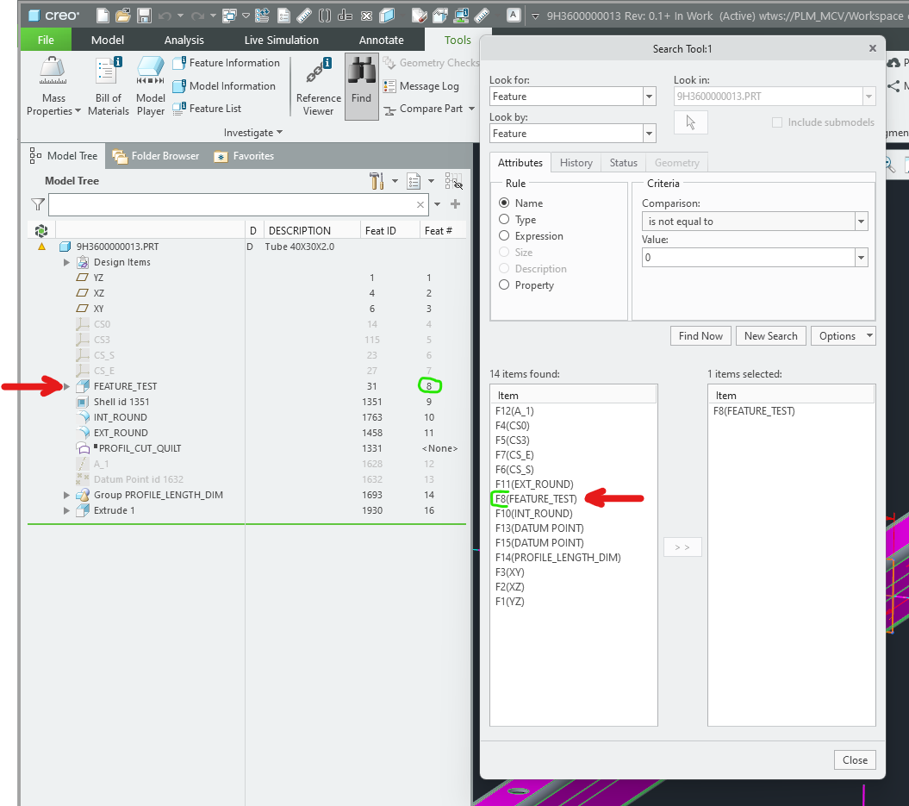Click the Find Now button
Viewport: 909px width, 806px height.
pyautogui.click(x=700, y=335)
